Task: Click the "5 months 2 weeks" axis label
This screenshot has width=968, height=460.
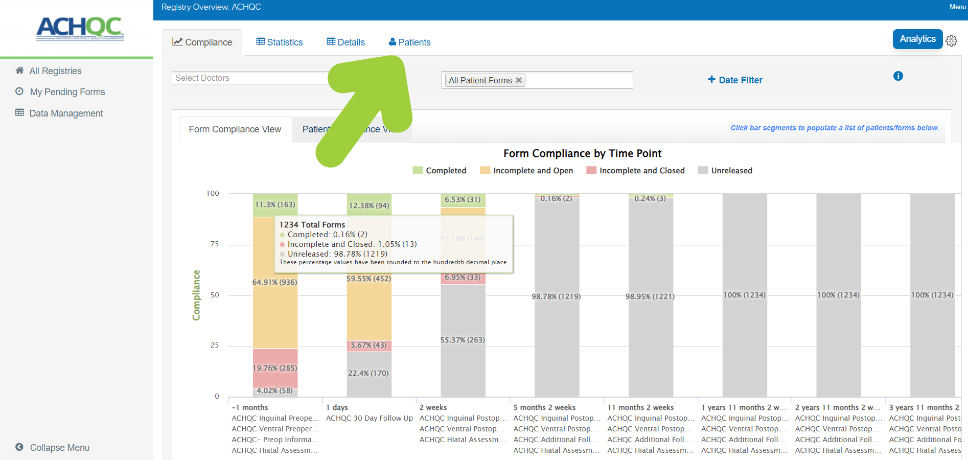Action: (x=545, y=407)
